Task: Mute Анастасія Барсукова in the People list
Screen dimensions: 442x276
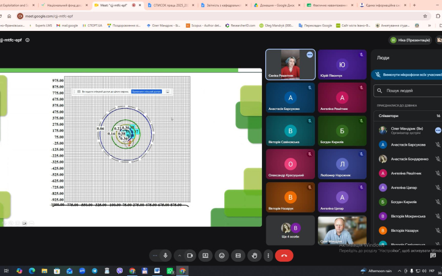Action: tap(438, 145)
